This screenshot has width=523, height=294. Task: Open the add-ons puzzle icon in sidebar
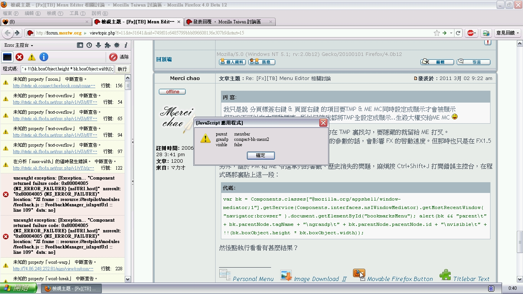point(108,45)
